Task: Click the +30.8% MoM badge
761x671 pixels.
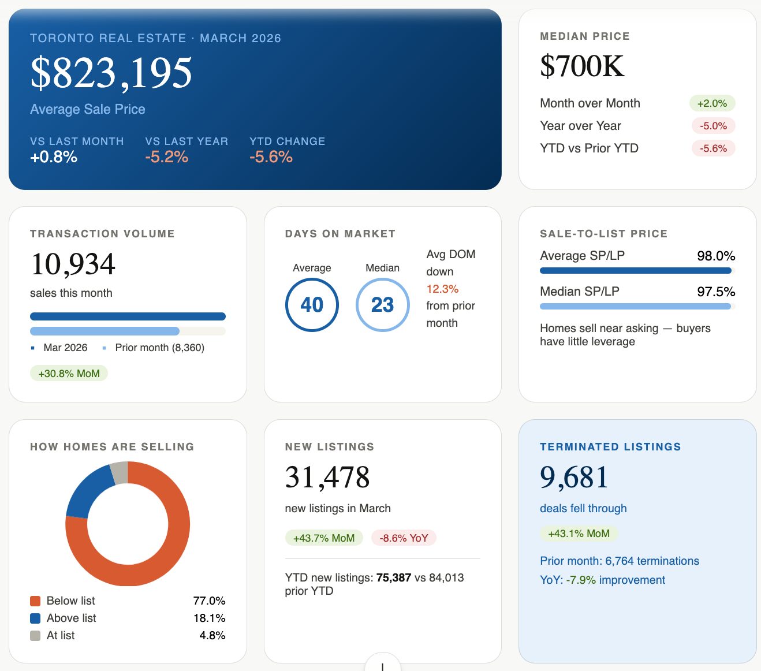Action: tap(69, 374)
